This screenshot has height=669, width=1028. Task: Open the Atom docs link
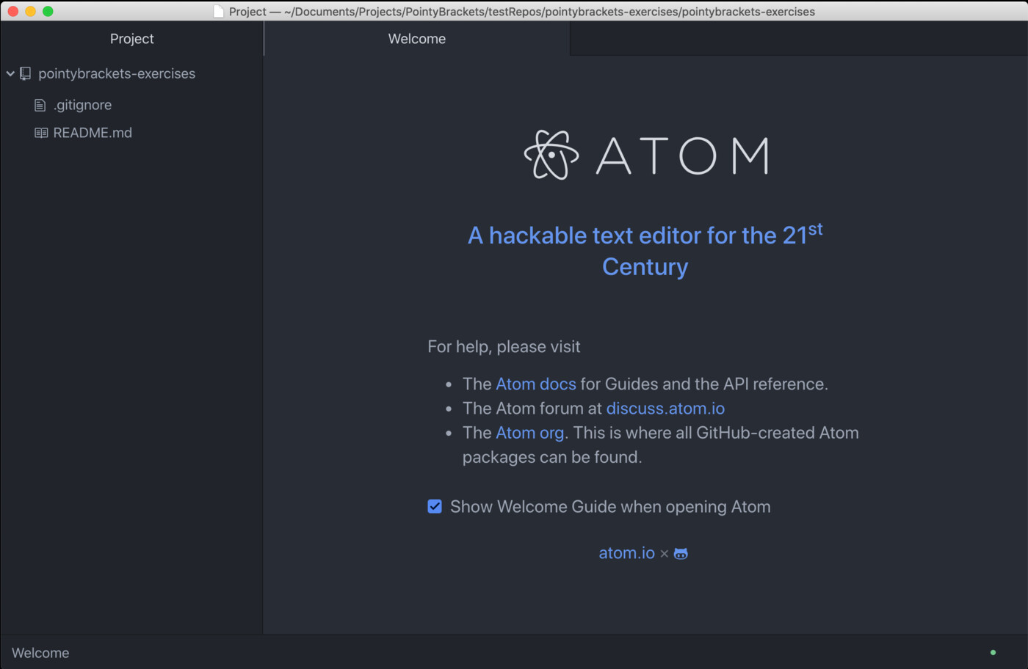tap(536, 384)
